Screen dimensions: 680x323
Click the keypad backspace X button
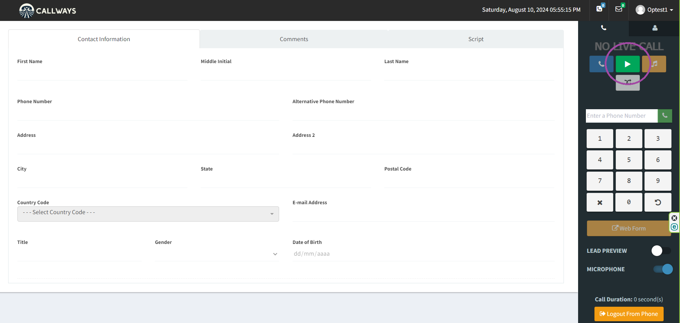(600, 202)
